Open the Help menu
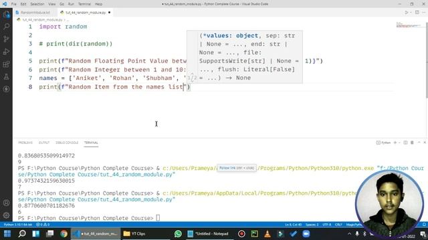 tap(98, 4)
